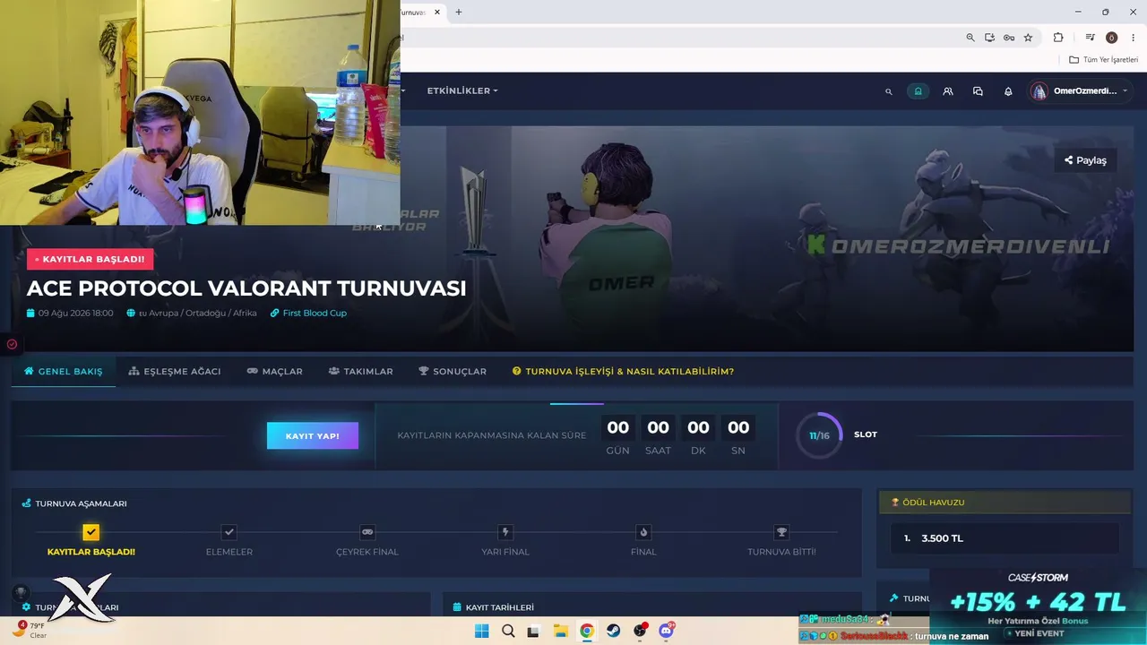Click the ELEMELER stage checkmark icon

coord(229,532)
